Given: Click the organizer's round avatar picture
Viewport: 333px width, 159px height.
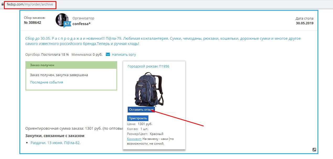Looking at the screenshot, I should pyautogui.click(x=62, y=20).
